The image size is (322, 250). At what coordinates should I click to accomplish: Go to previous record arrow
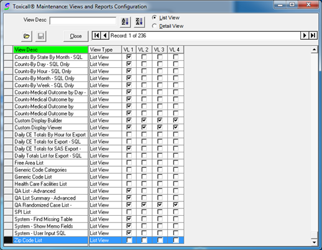pos(105,35)
